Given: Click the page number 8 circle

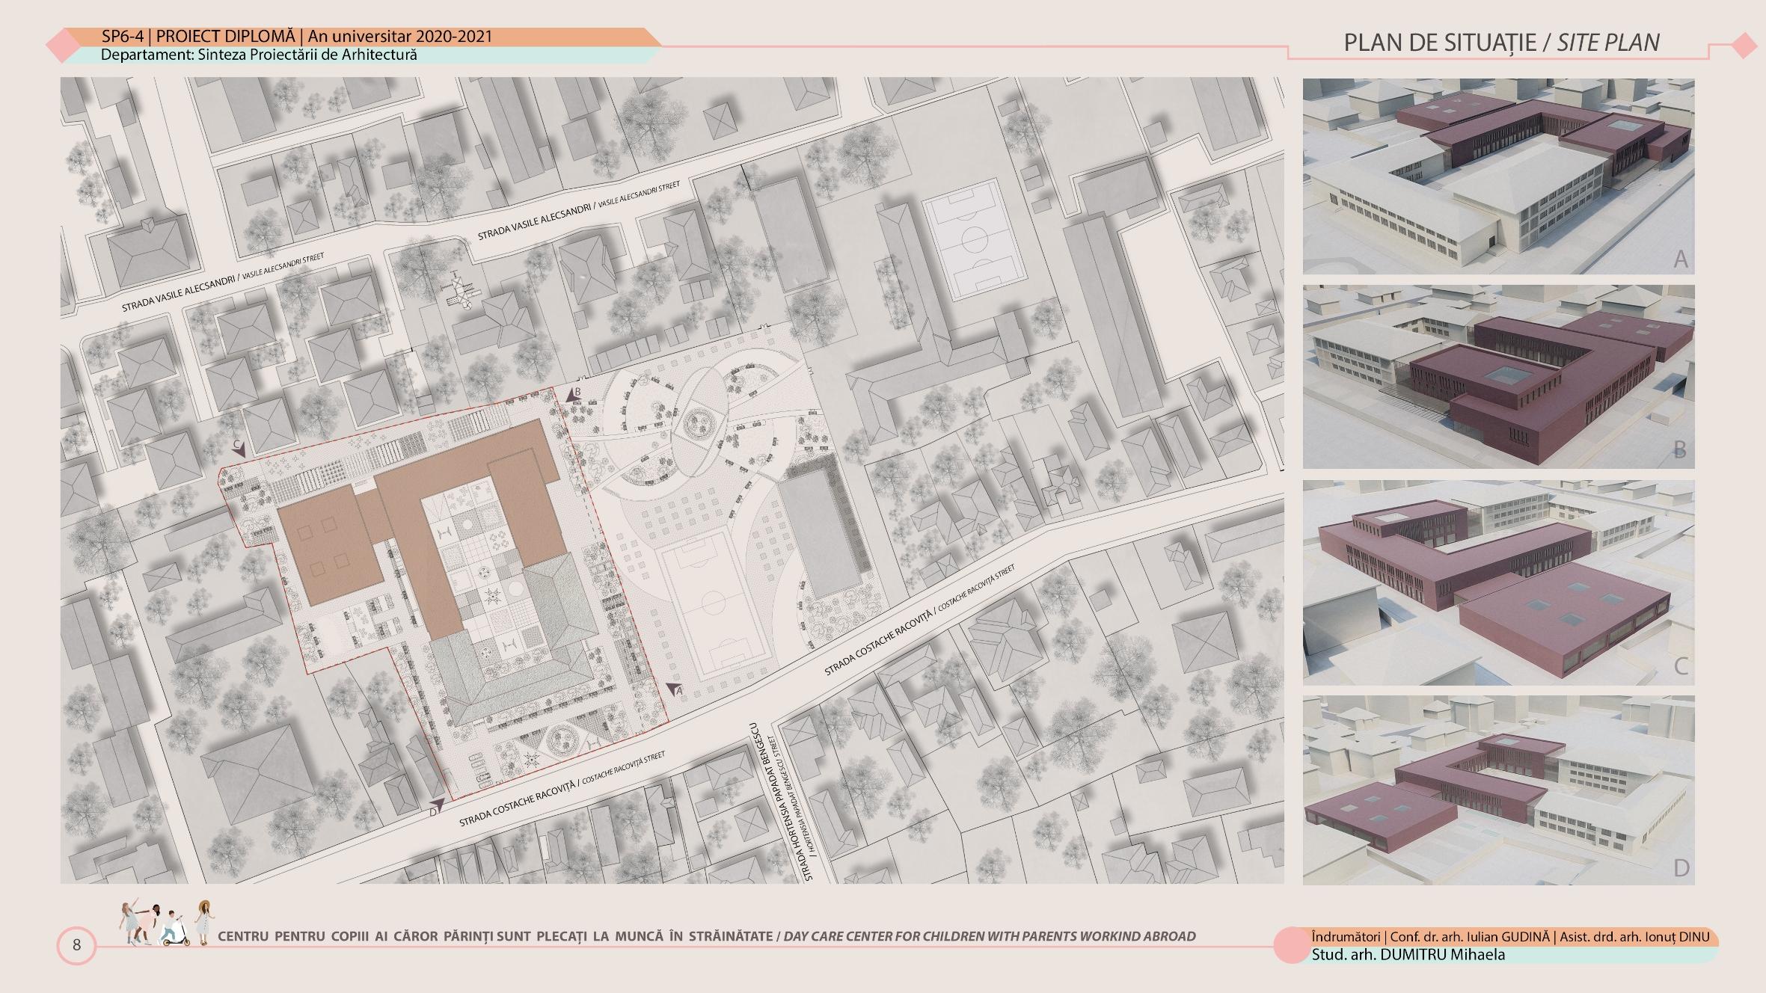Looking at the screenshot, I should pos(76,944).
